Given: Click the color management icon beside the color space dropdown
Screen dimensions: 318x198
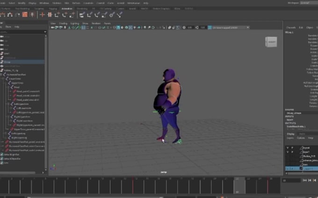Looking at the screenshot, I should click(x=210, y=27).
